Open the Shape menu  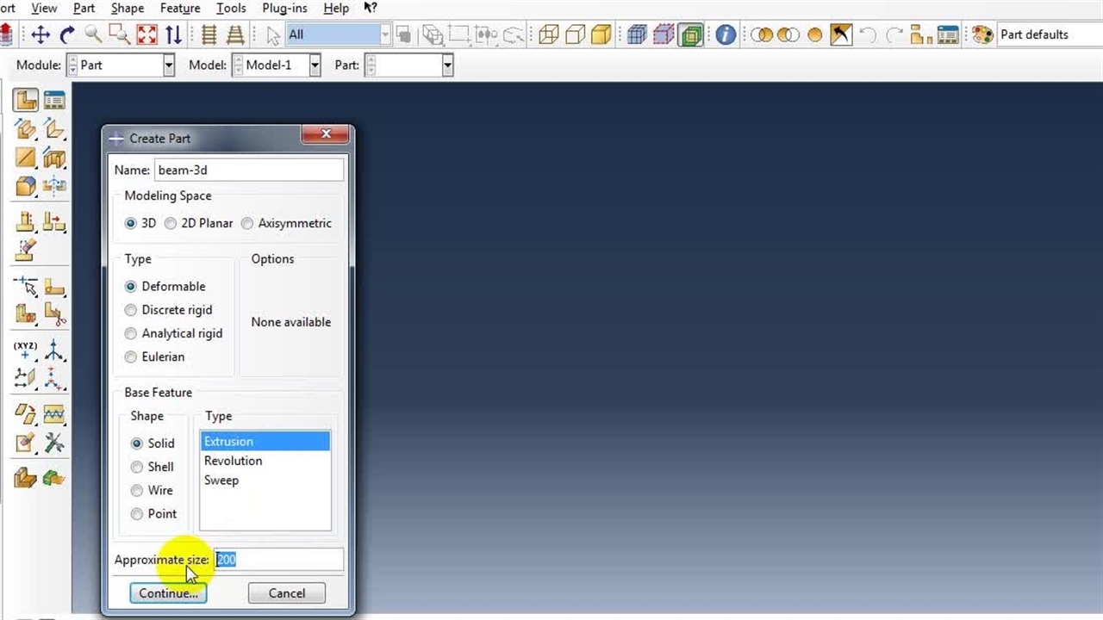coord(128,9)
